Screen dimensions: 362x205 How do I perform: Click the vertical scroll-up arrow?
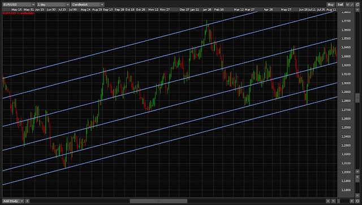(357, 10)
